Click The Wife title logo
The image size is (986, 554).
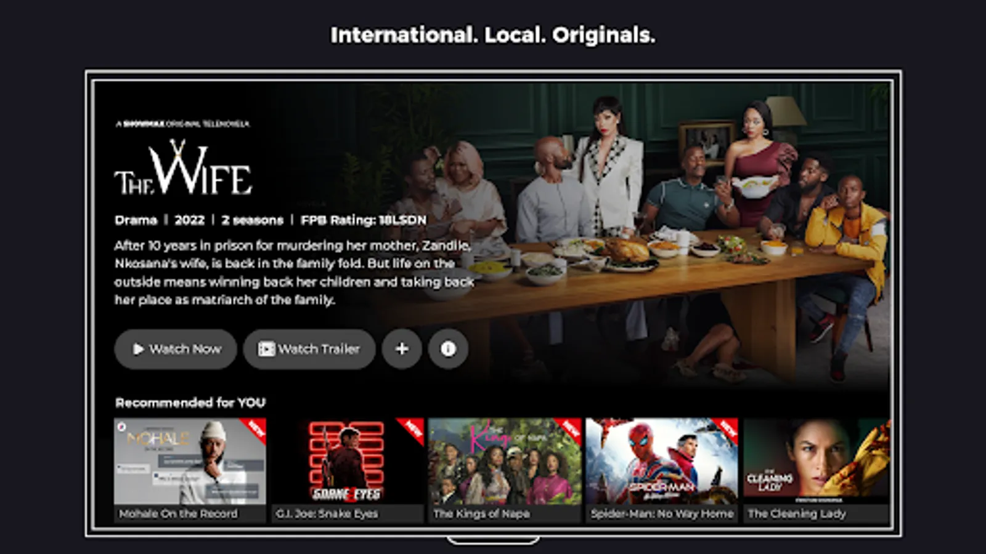[x=183, y=167]
